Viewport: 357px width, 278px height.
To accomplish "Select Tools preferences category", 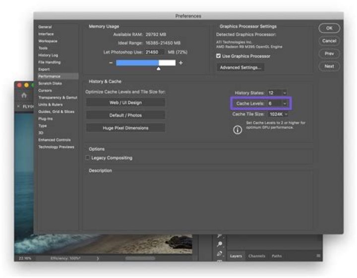I will [43, 48].
